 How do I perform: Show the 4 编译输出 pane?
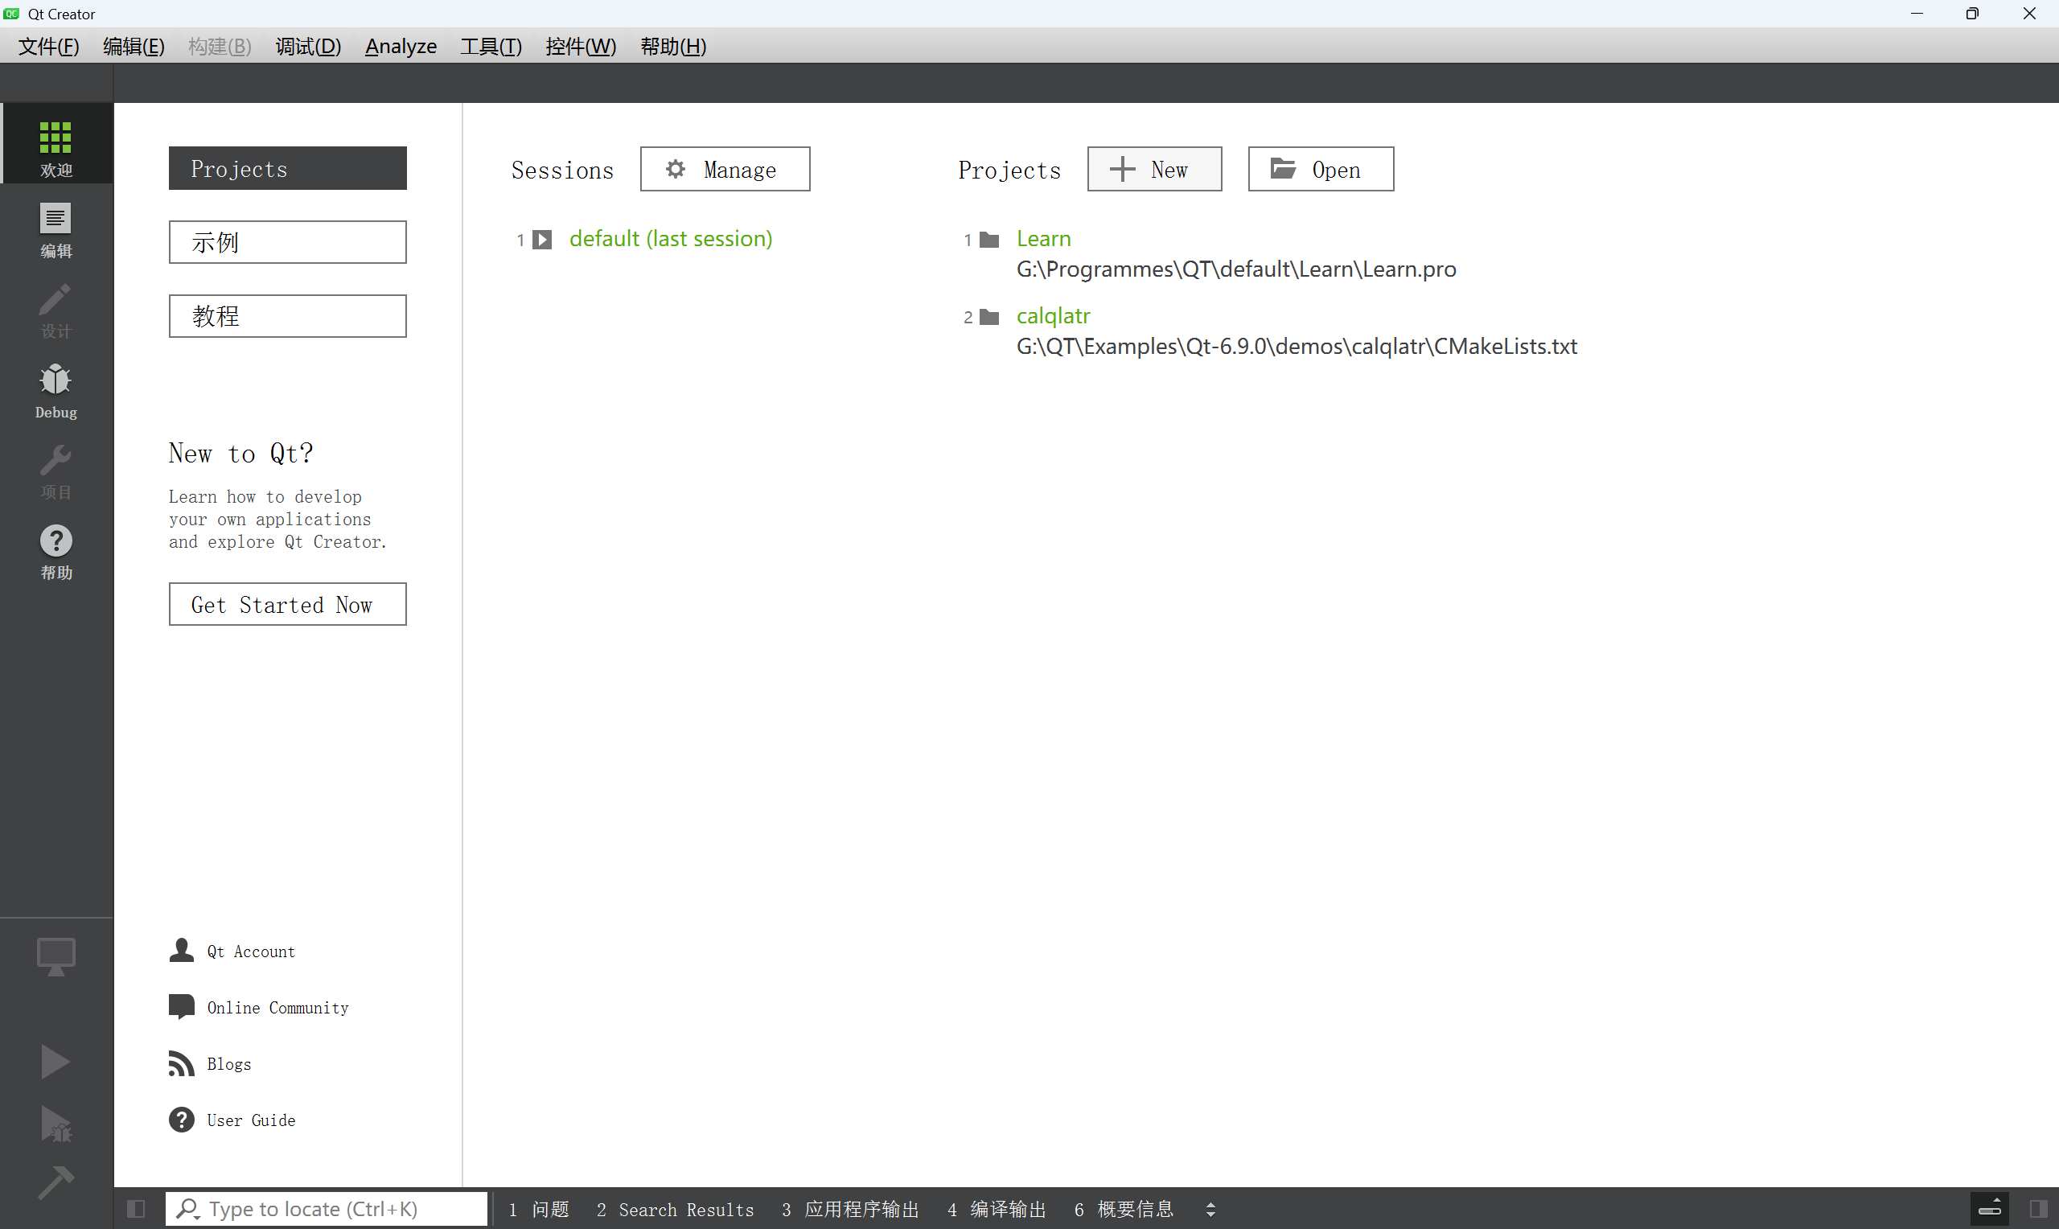[x=997, y=1209]
